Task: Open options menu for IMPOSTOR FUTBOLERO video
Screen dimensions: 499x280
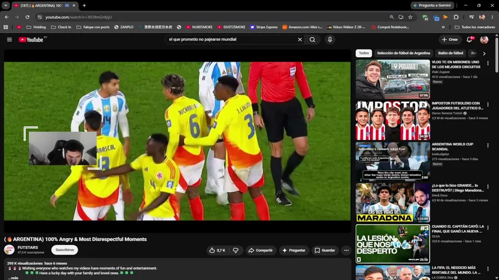Action: [x=488, y=104]
